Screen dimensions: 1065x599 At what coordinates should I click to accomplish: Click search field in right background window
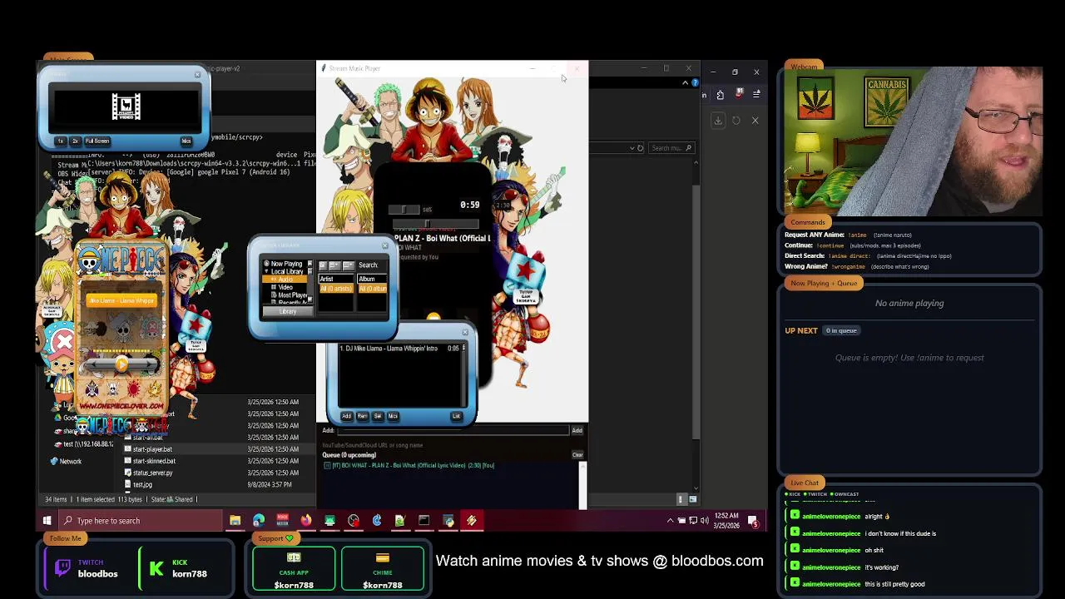tap(671, 148)
